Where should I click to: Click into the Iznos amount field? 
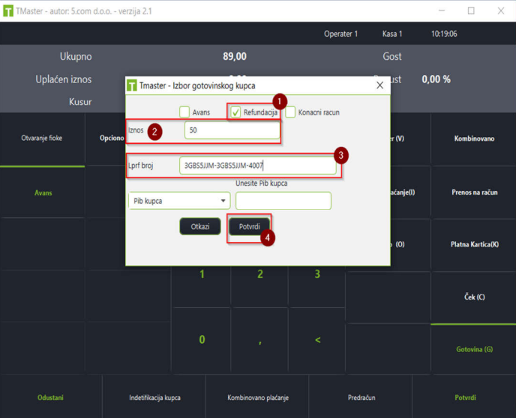coord(232,130)
